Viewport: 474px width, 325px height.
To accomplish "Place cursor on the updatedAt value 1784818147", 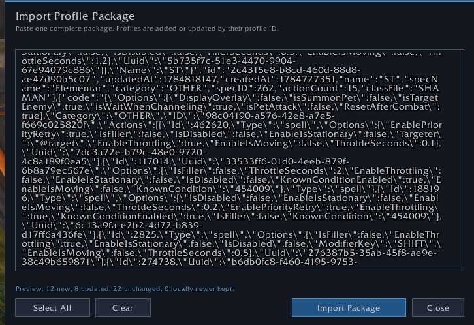I will click(190, 79).
